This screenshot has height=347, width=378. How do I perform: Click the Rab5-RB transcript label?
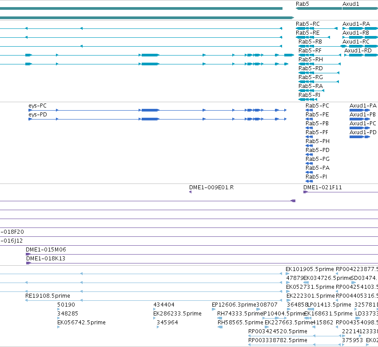pyautogui.click(x=310, y=42)
